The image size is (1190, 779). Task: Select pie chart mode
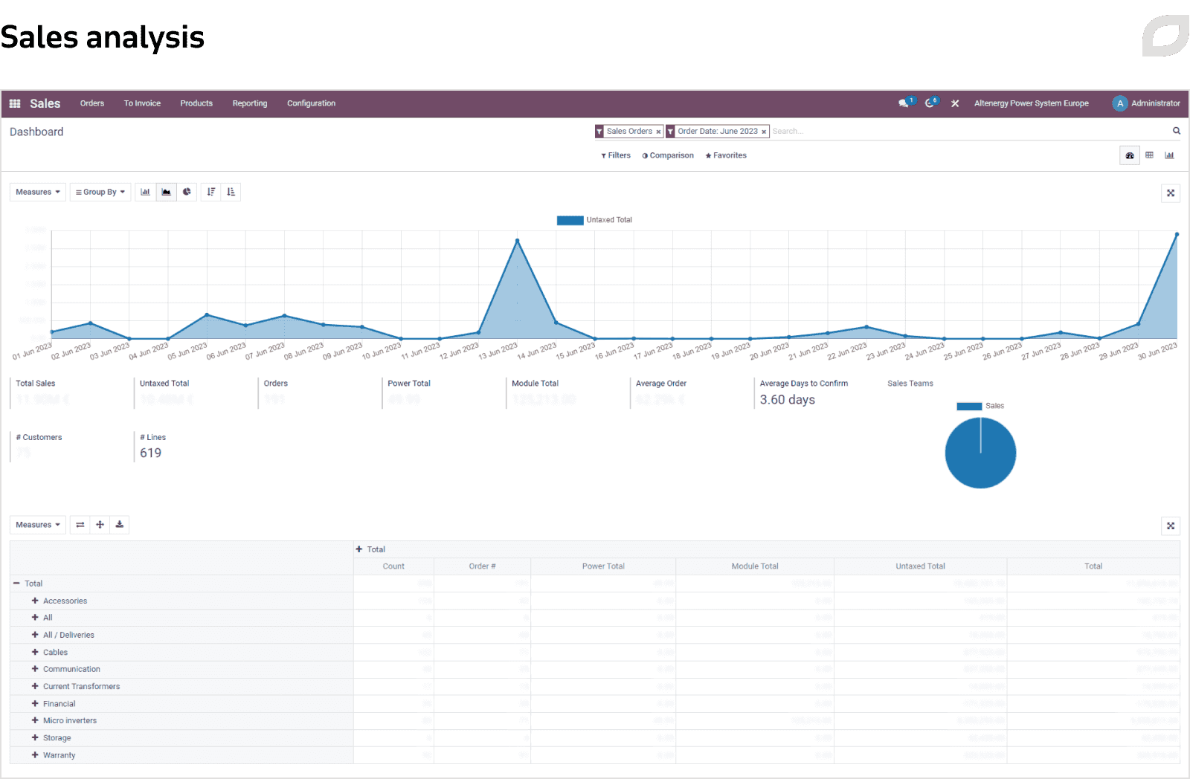coord(187,192)
